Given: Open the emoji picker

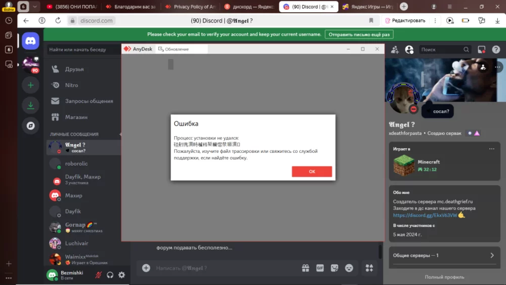Looking at the screenshot, I should point(349,268).
